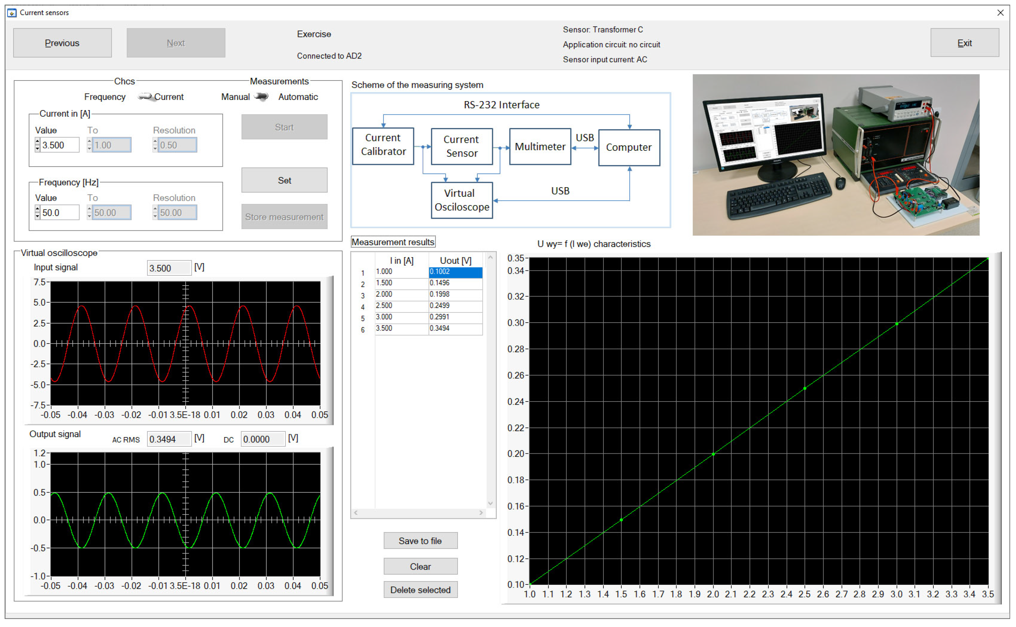Click the Set button

tap(284, 180)
